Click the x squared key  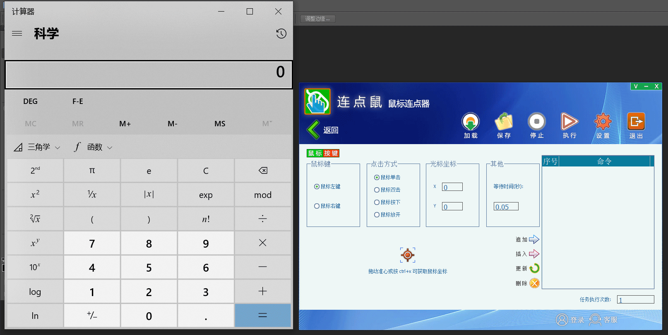pyautogui.click(x=35, y=195)
